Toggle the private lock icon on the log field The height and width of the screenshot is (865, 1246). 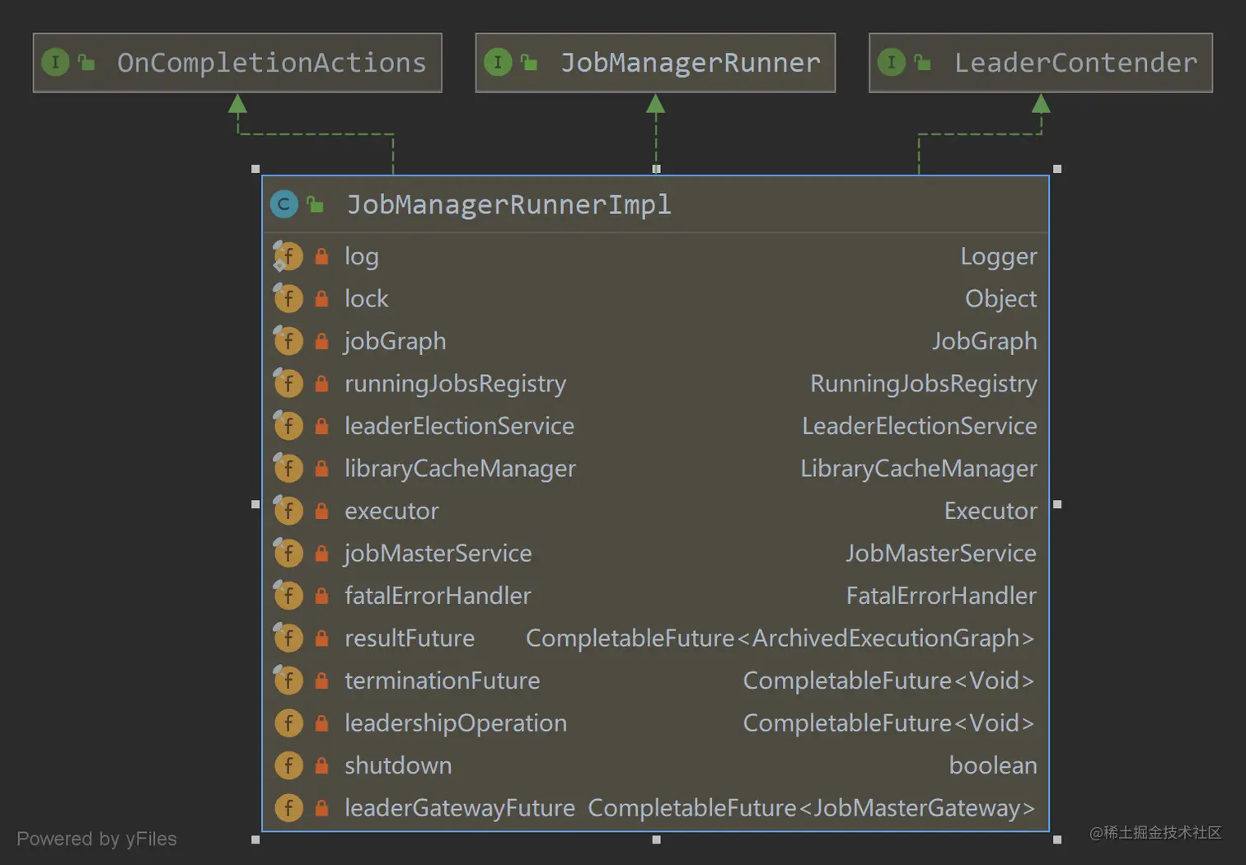tap(321, 255)
